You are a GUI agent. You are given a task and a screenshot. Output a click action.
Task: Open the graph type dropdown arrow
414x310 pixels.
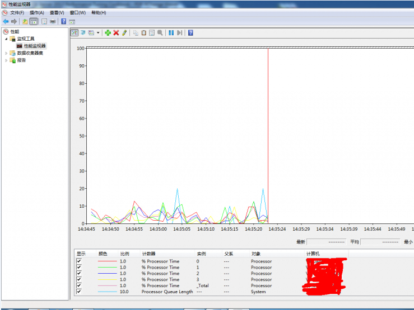[x=98, y=33]
